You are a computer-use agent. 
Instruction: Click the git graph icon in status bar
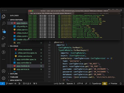click(19, 83)
